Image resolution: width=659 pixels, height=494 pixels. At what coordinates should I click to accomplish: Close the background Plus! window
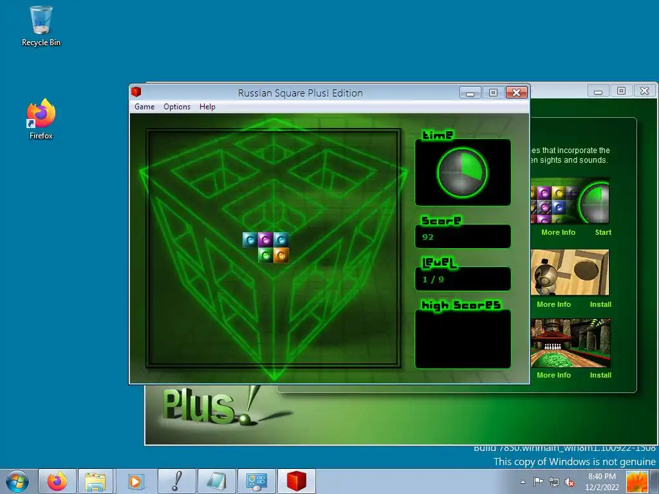pyautogui.click(x=644, y=91)
